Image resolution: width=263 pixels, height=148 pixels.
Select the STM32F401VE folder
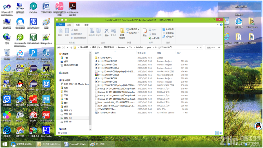[x=105, y=58]
